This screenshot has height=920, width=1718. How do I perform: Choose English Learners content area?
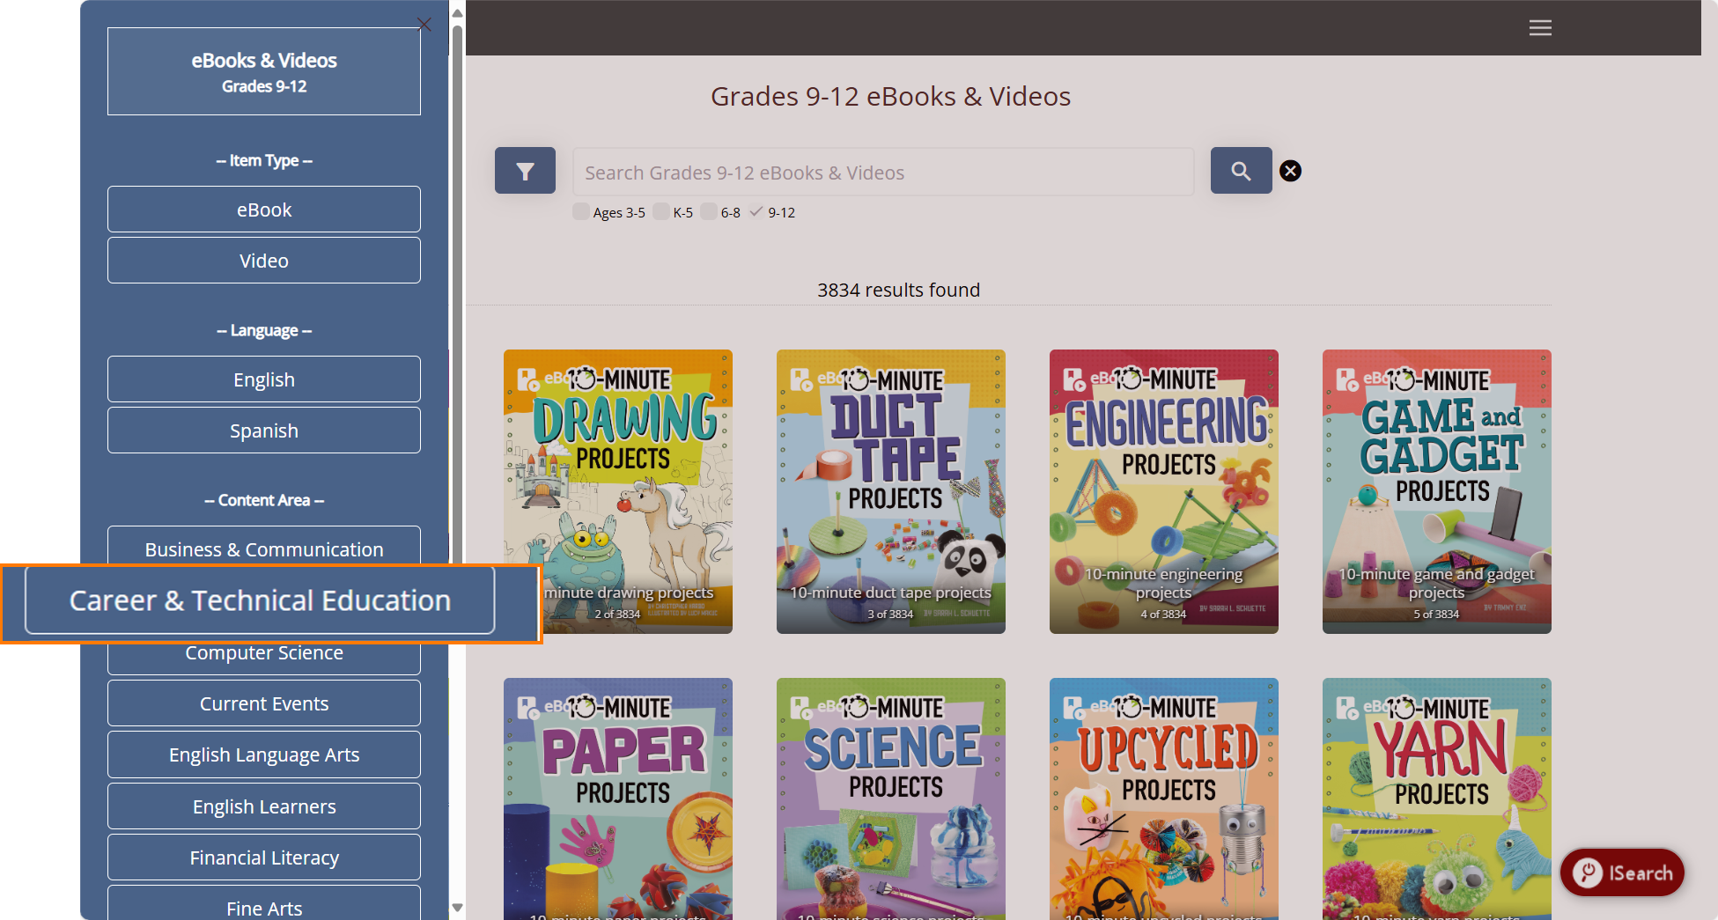point(264,806)
